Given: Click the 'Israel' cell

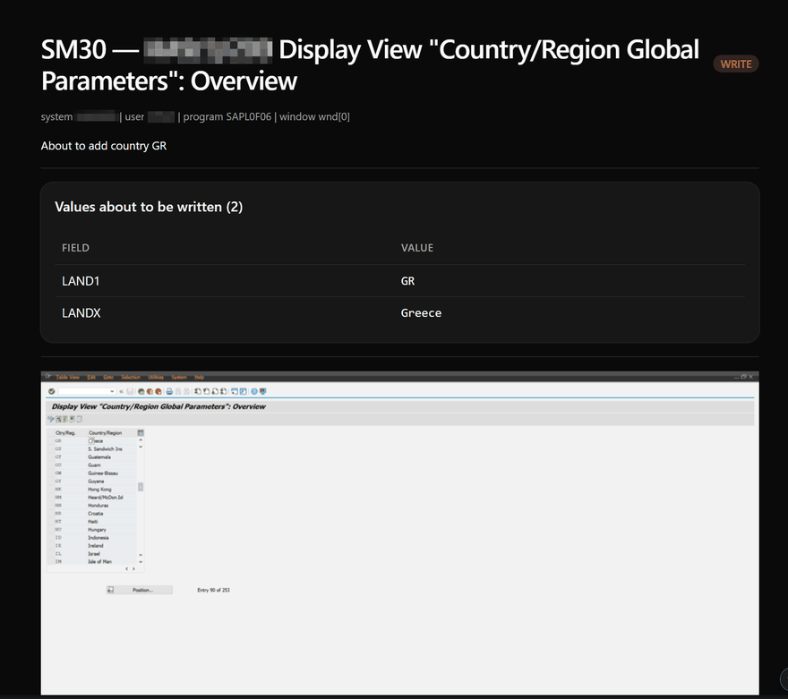Looking at the screenshot, I should (112, 553).
